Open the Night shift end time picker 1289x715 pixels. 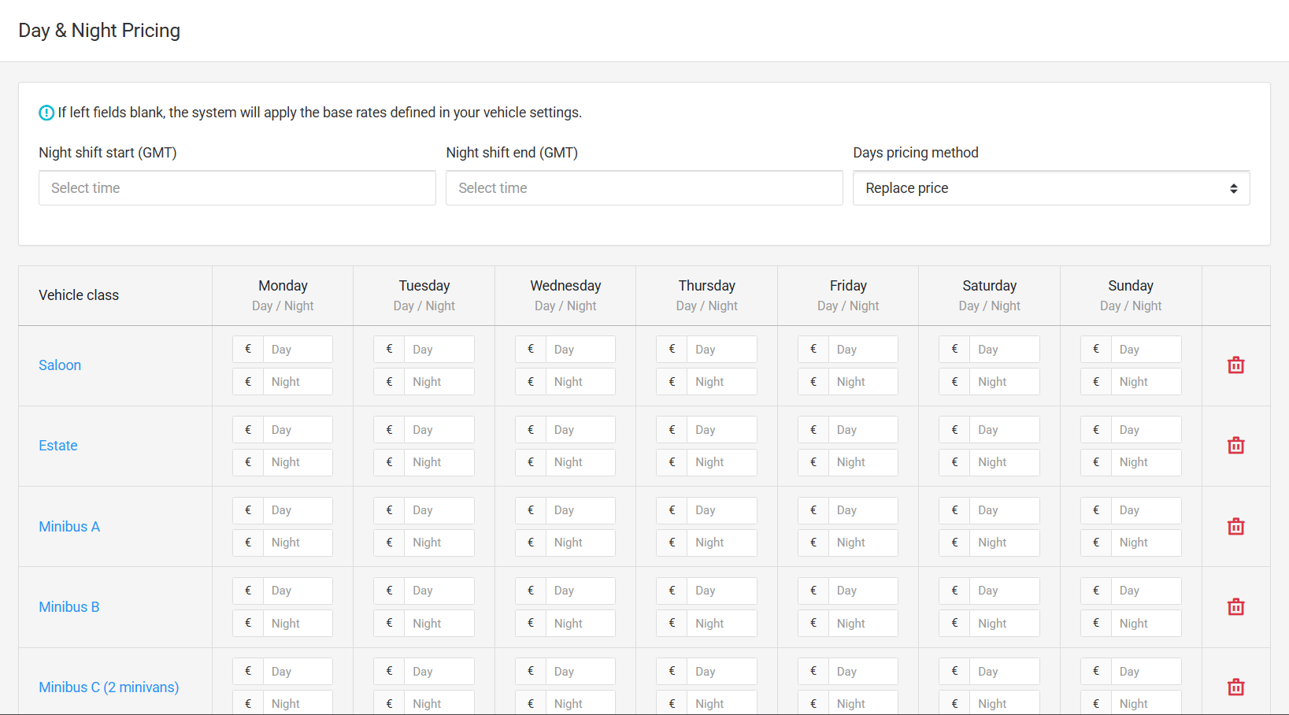[x=643, y=188]
